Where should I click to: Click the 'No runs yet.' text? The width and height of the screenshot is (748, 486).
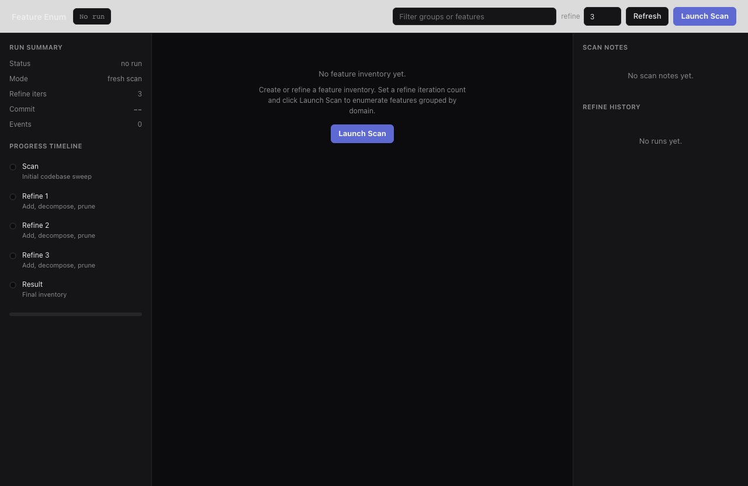click(660, 141)
